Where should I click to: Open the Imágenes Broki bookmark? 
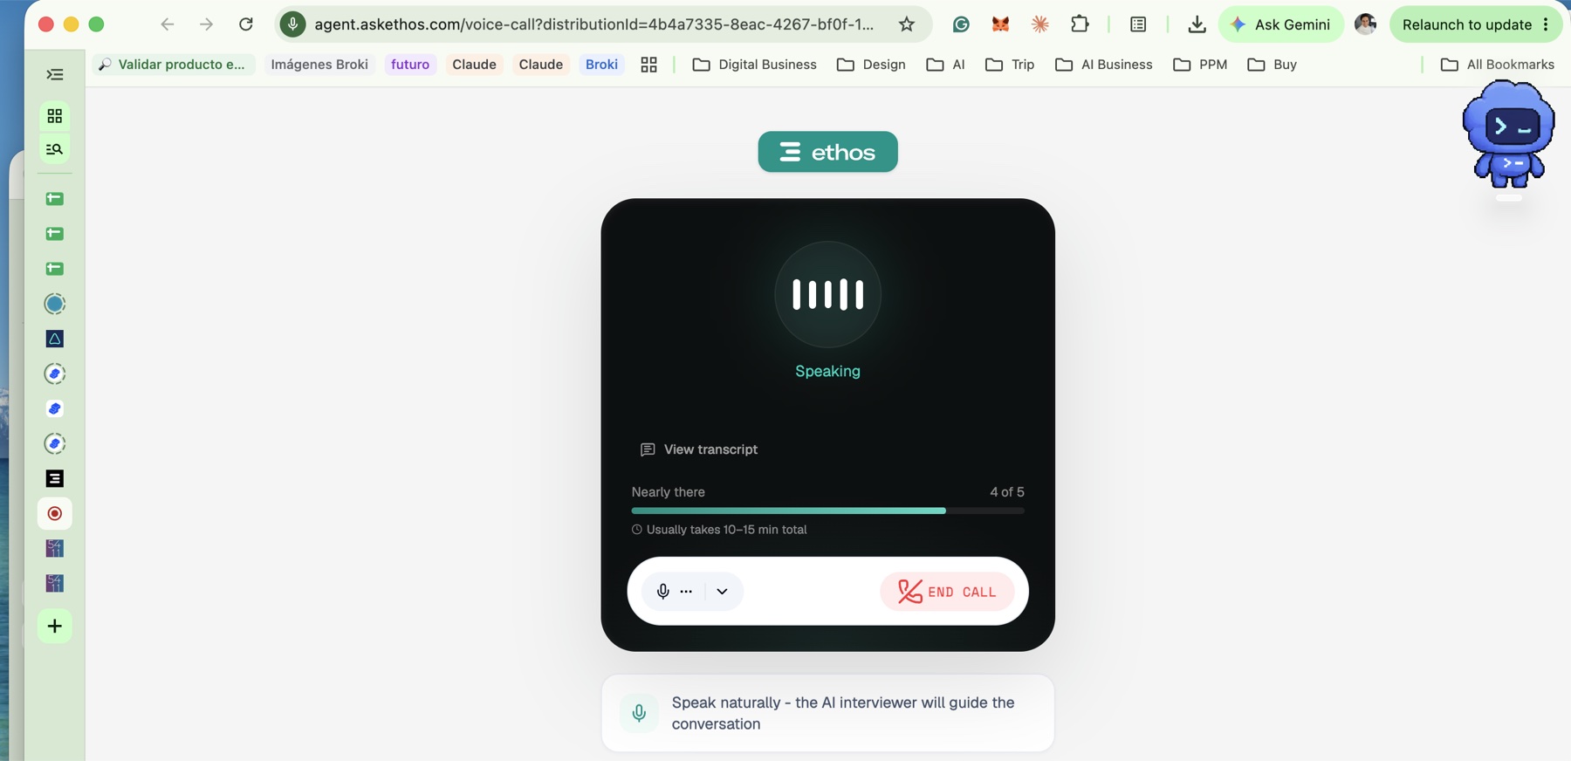pos(319,65)
